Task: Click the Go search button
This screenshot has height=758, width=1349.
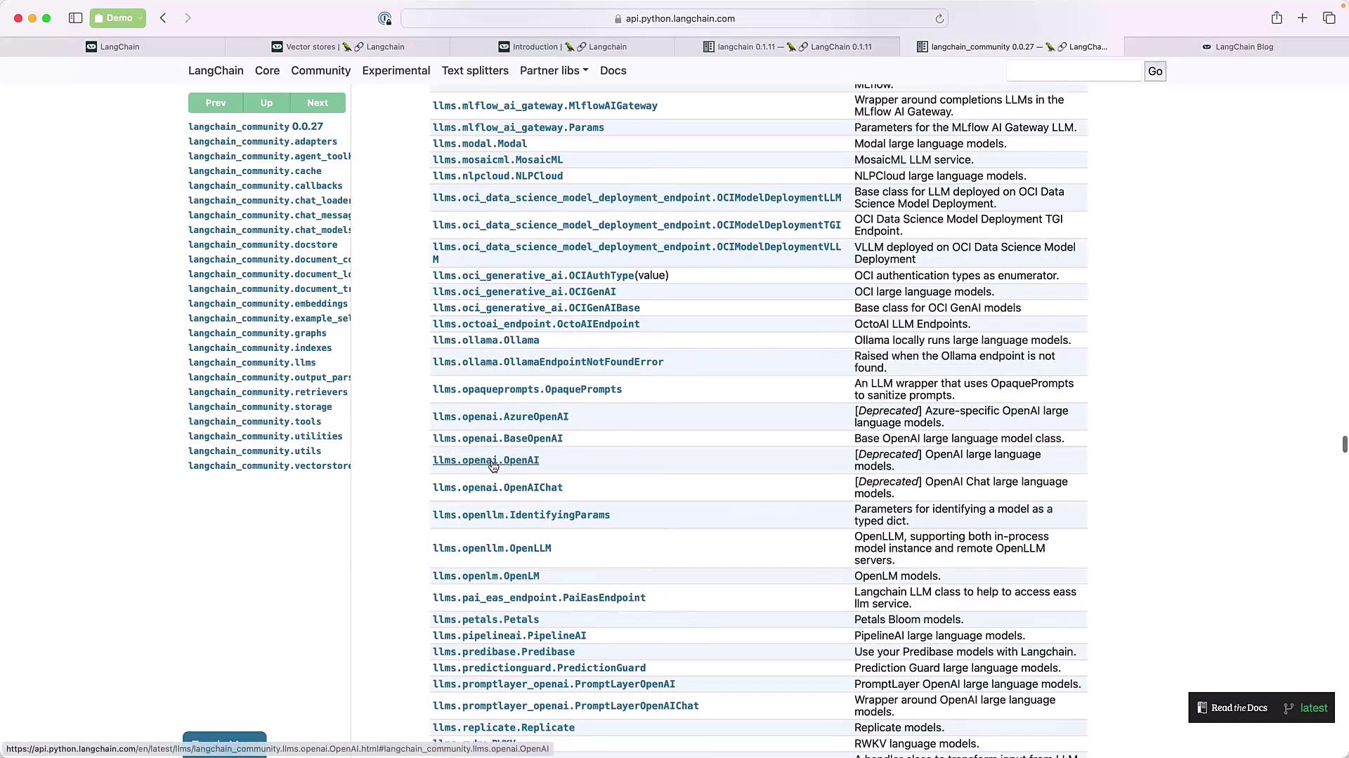Action: pyautogui.click(x=1154, y=72)
